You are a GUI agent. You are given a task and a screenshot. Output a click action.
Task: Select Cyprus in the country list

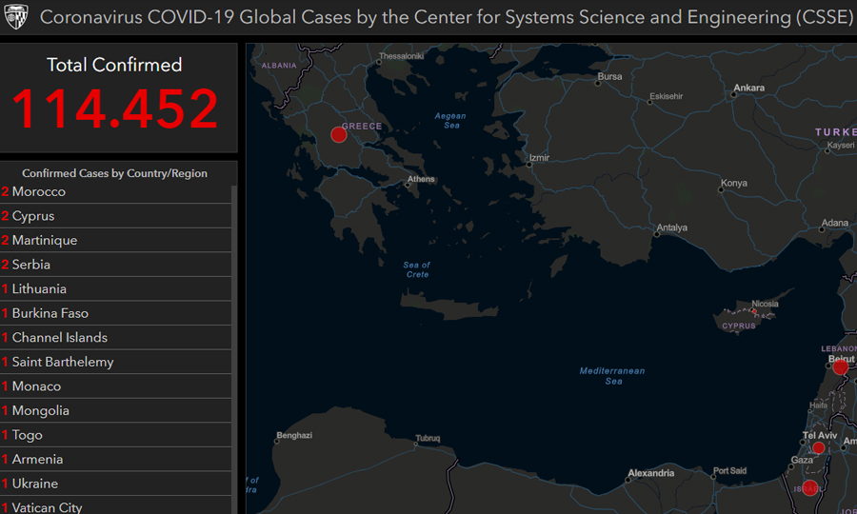tap(115, 216)
